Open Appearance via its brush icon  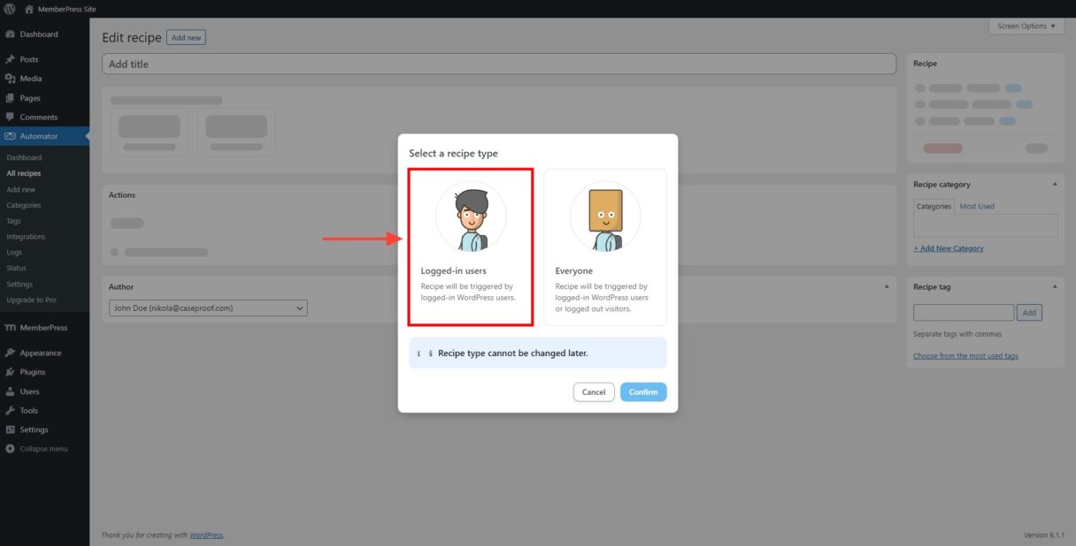coord(10,353)
